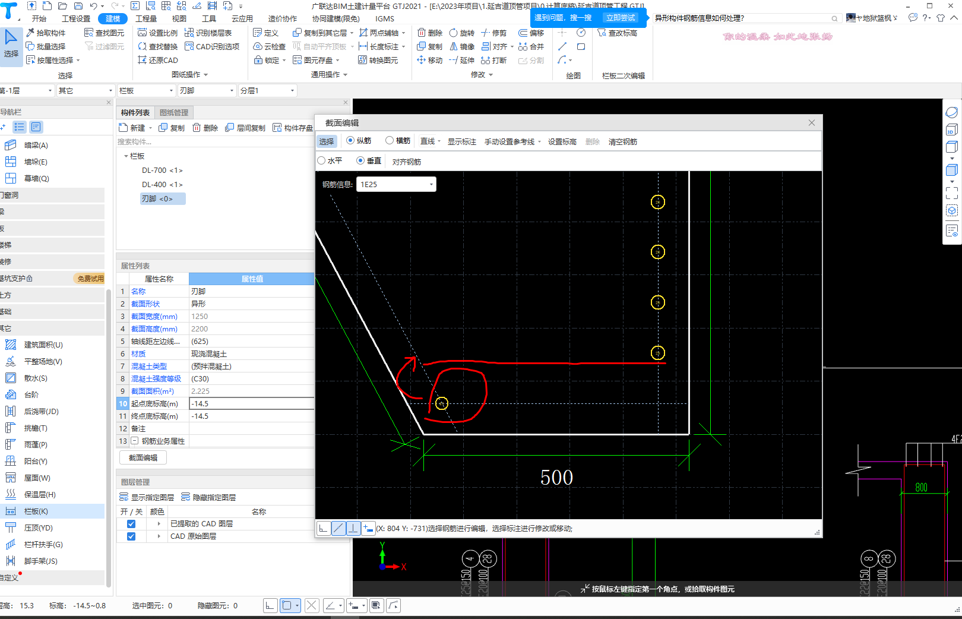Select 纵筋 radio button
962x619 pixels.
[x=350, y=141]
